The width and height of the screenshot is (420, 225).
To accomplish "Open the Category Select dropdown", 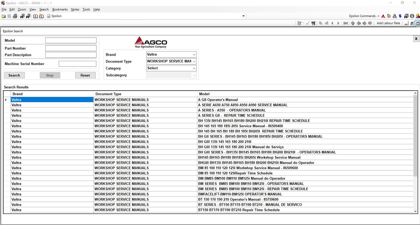I will 171,68.
